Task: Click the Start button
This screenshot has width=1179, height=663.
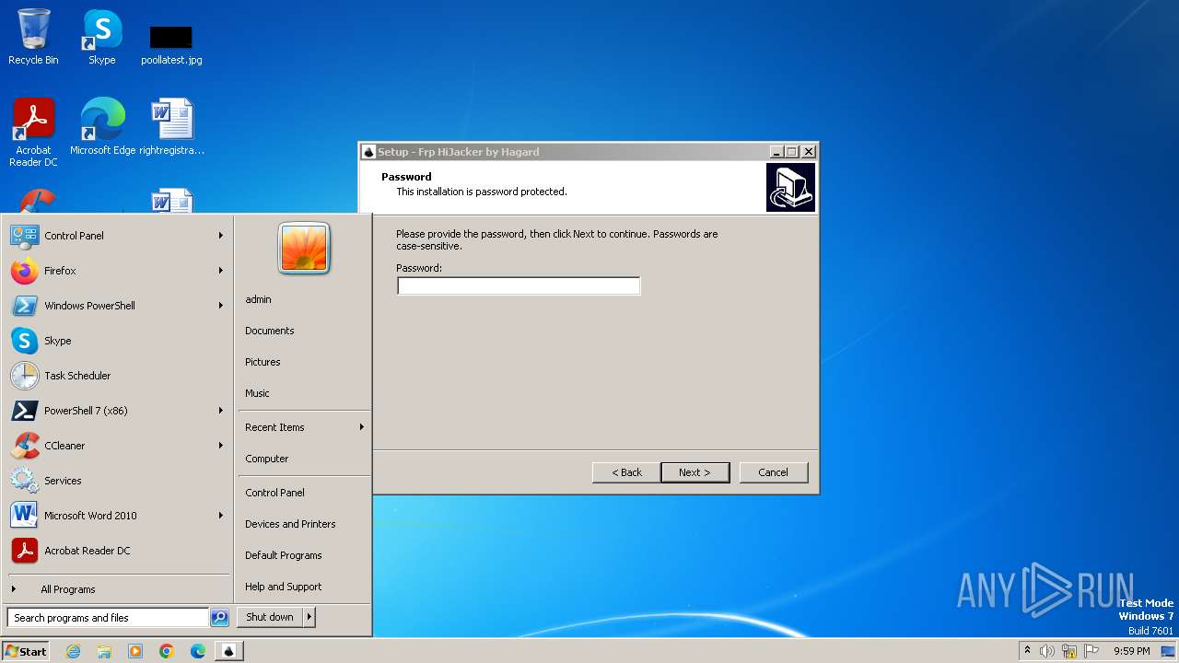Action: (26, 651)
